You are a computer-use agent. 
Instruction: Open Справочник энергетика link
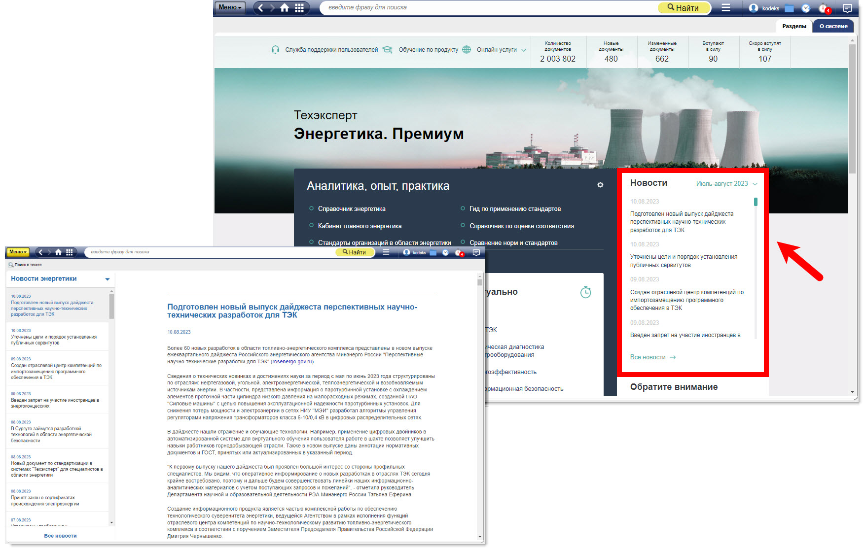coord(352,209)
